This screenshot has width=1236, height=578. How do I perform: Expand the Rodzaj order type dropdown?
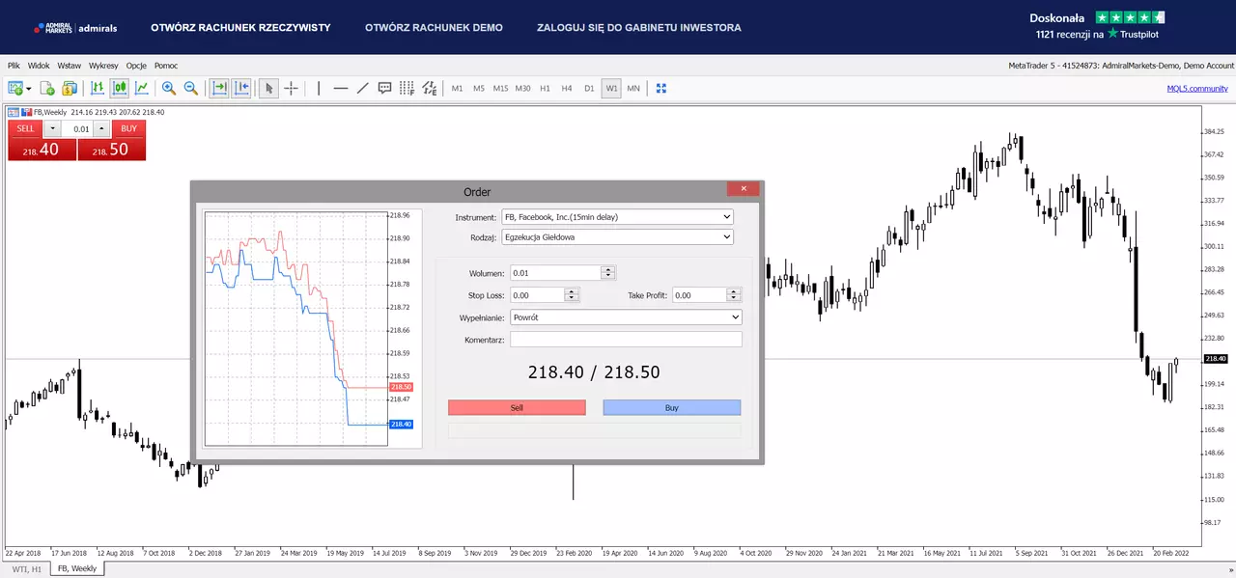[x=617, y=236]
